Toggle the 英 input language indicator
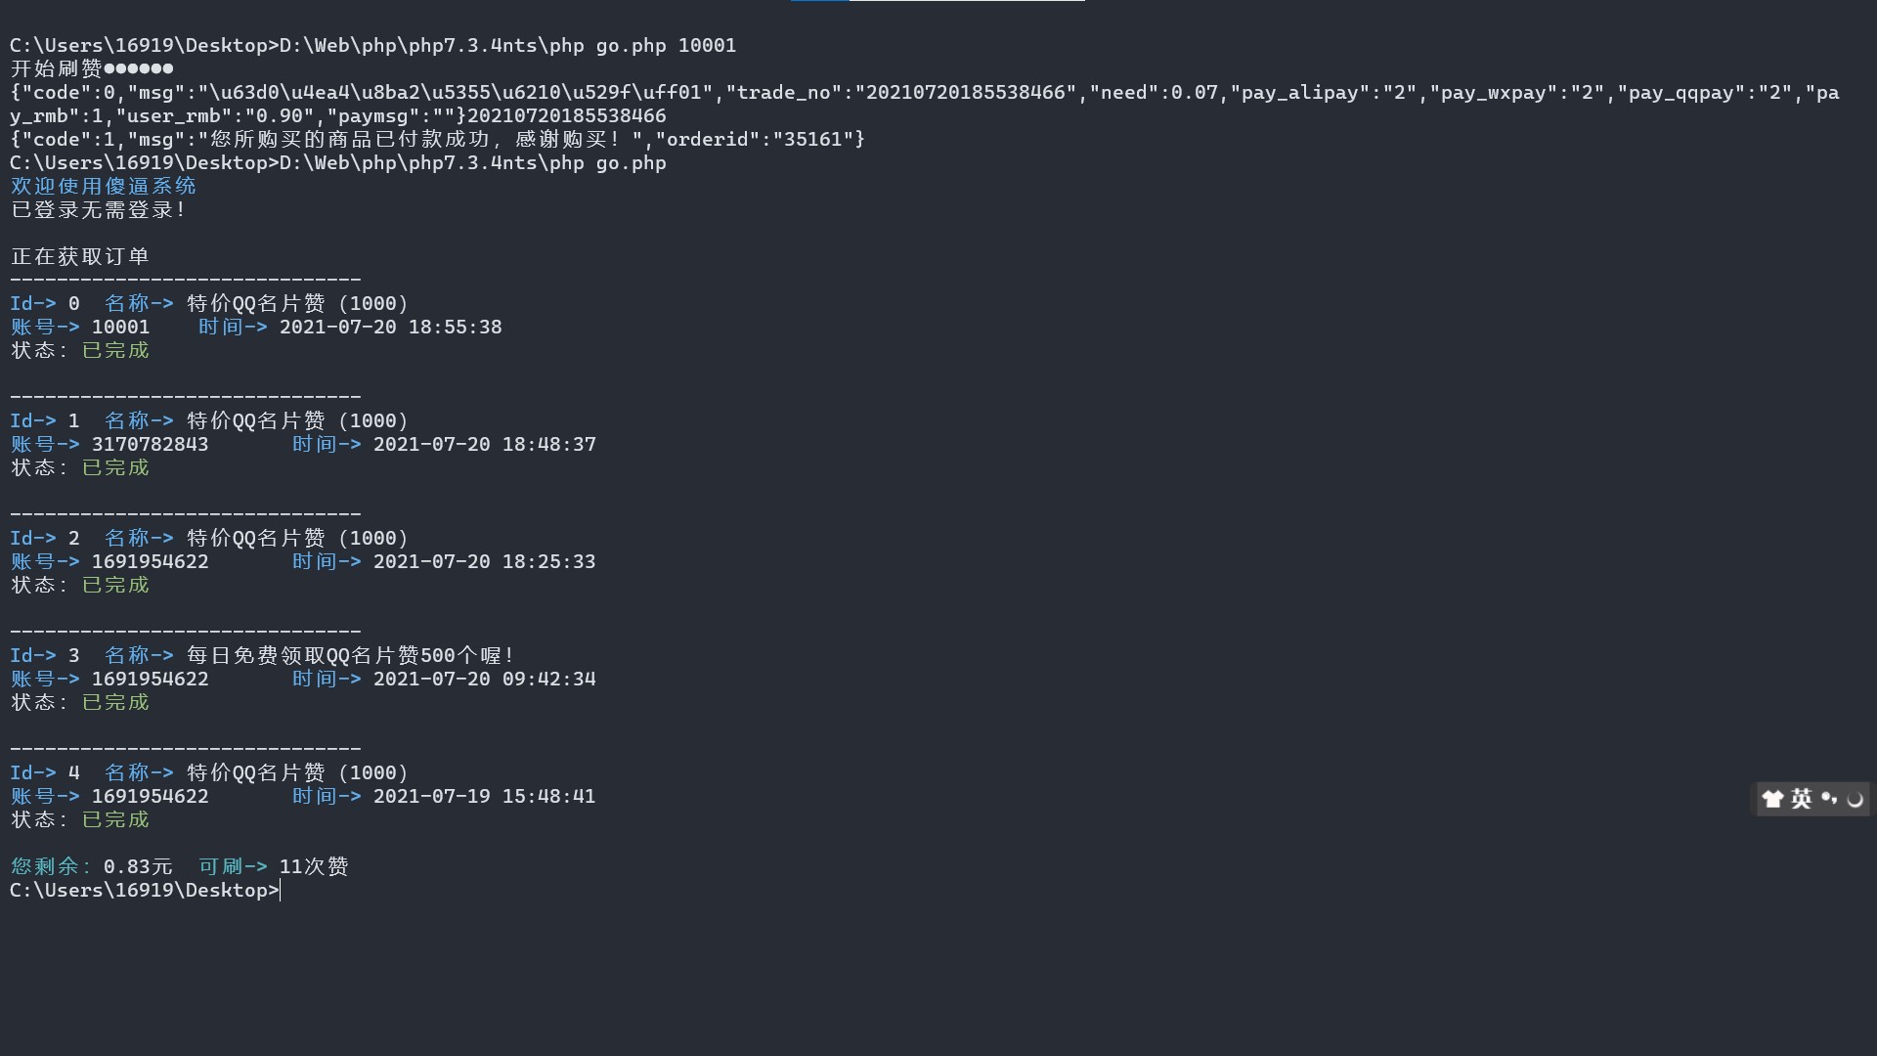This screenshot has width=1877, height=1056. (1801, 799)
